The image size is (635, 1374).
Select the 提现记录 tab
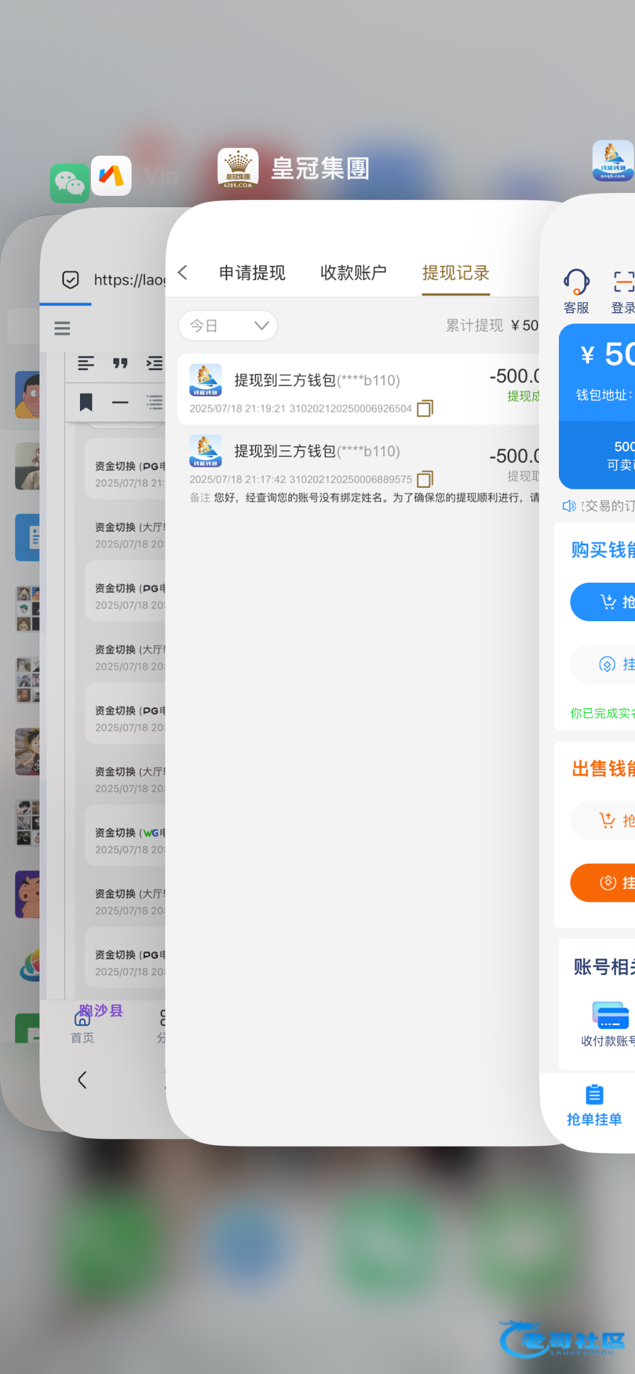coord(455,273)
